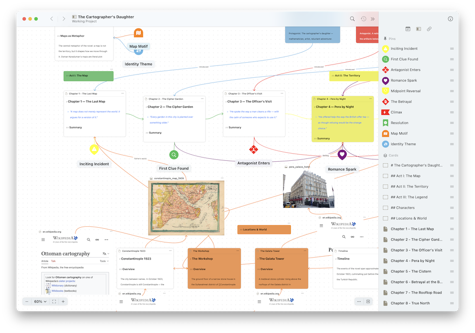Click the purple Romance Spark heart marker
This screenshot has height=333, width=475.
tap(342, 155)
